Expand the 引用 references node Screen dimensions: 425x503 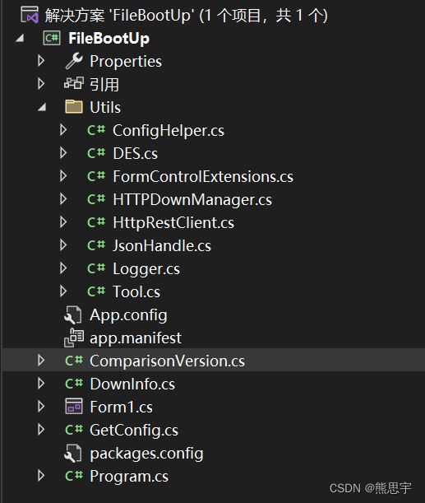click(41, 84)
